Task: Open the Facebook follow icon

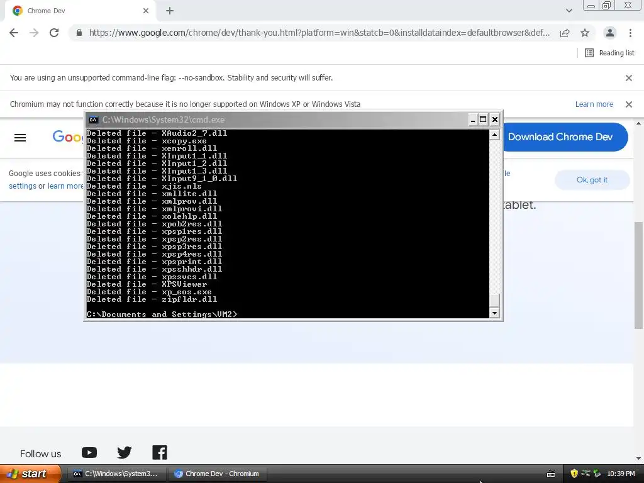Action: [160, 453]
